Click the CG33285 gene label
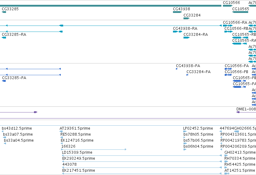This screenshot has height=175, width=256. pos(10,9)
